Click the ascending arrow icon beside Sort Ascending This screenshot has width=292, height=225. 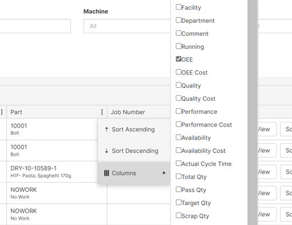click(x=106, y=129)
